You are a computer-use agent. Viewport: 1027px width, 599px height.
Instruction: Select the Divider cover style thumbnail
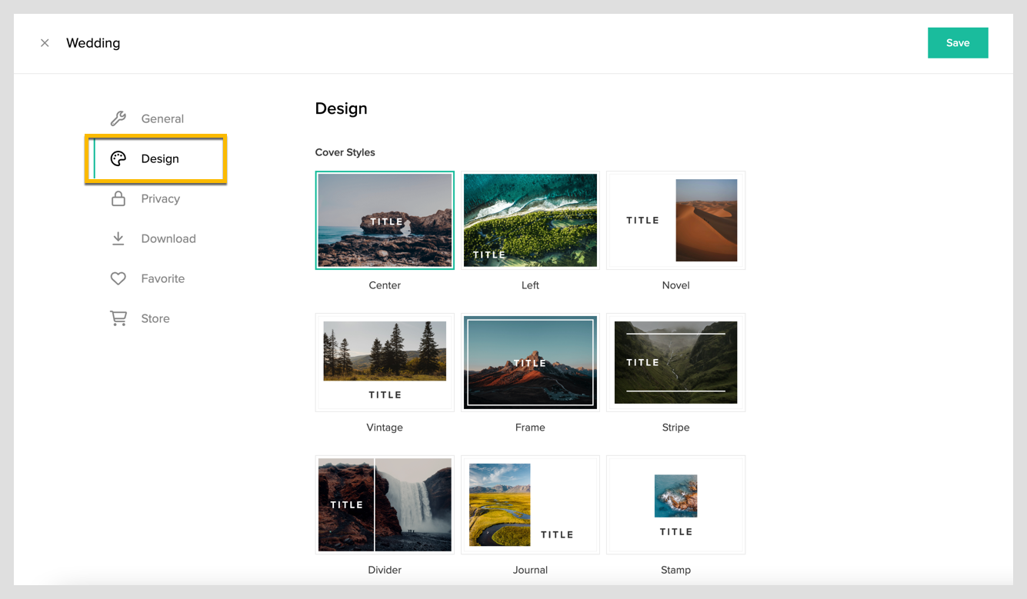(385, 504)
